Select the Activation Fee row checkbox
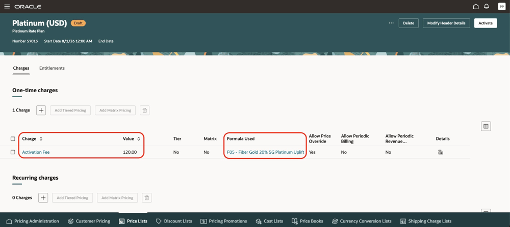 tap(13, 152)
